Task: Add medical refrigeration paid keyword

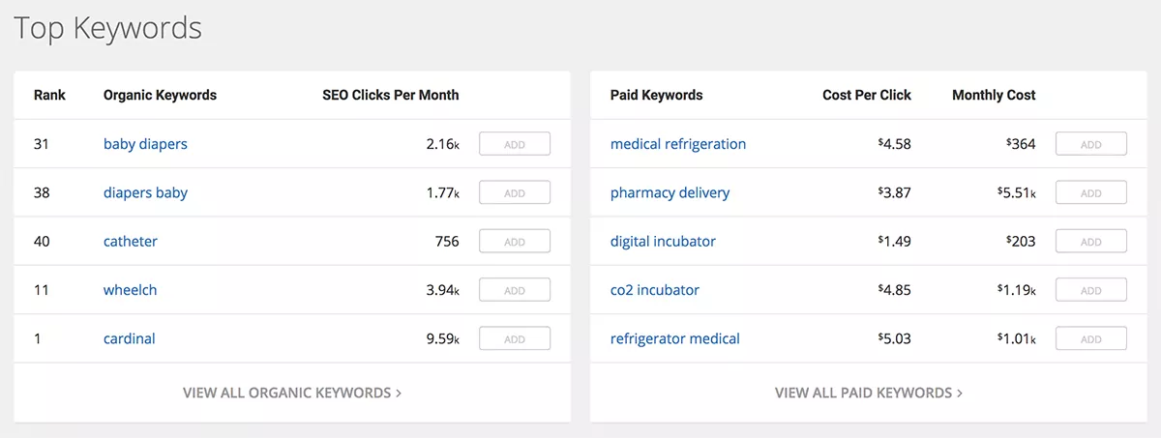Action: coord(1090,144)
